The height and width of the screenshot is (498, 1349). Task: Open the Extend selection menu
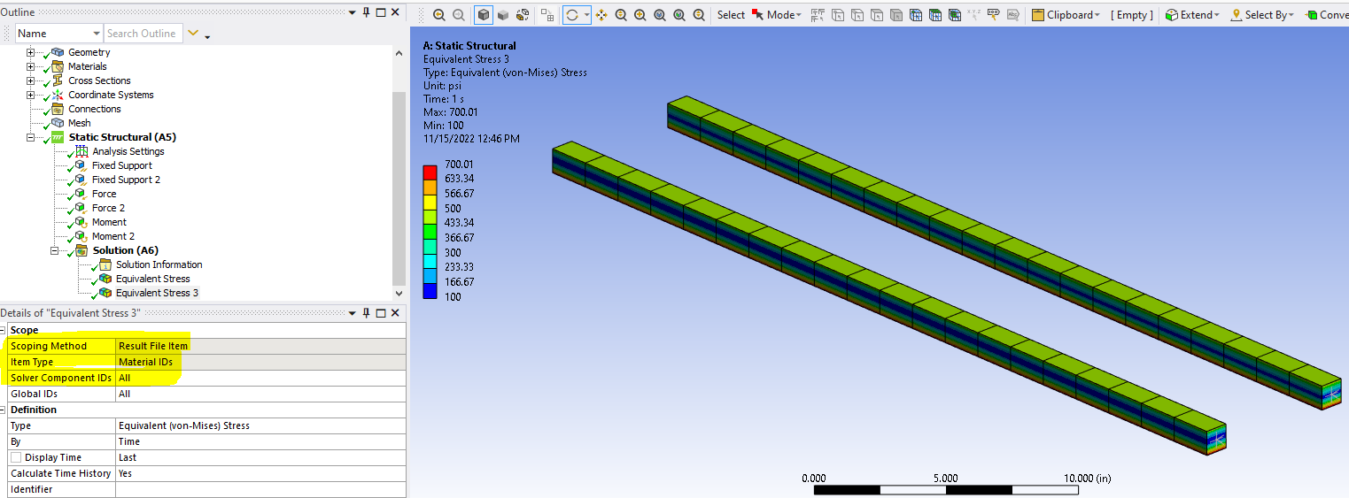[1194, 15]
